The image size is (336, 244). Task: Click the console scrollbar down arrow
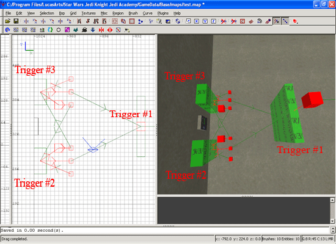coord(332,221)
